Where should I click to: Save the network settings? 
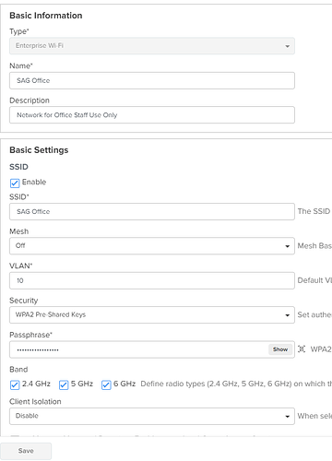pyautogui.click(x=26, y=451)
